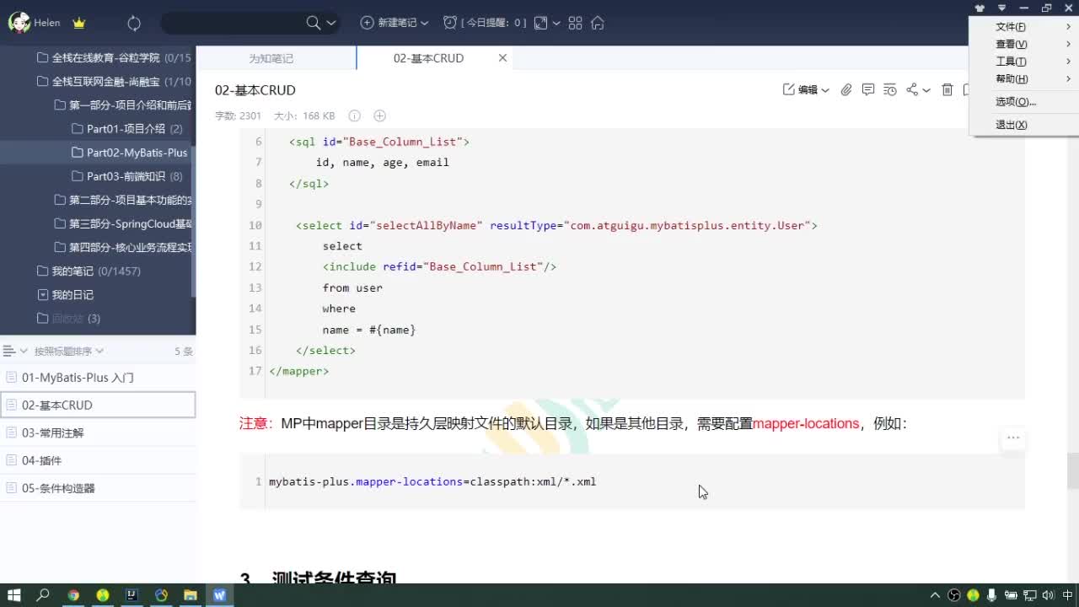Open the 帮助(H) submenu

tap(1024, 79)
